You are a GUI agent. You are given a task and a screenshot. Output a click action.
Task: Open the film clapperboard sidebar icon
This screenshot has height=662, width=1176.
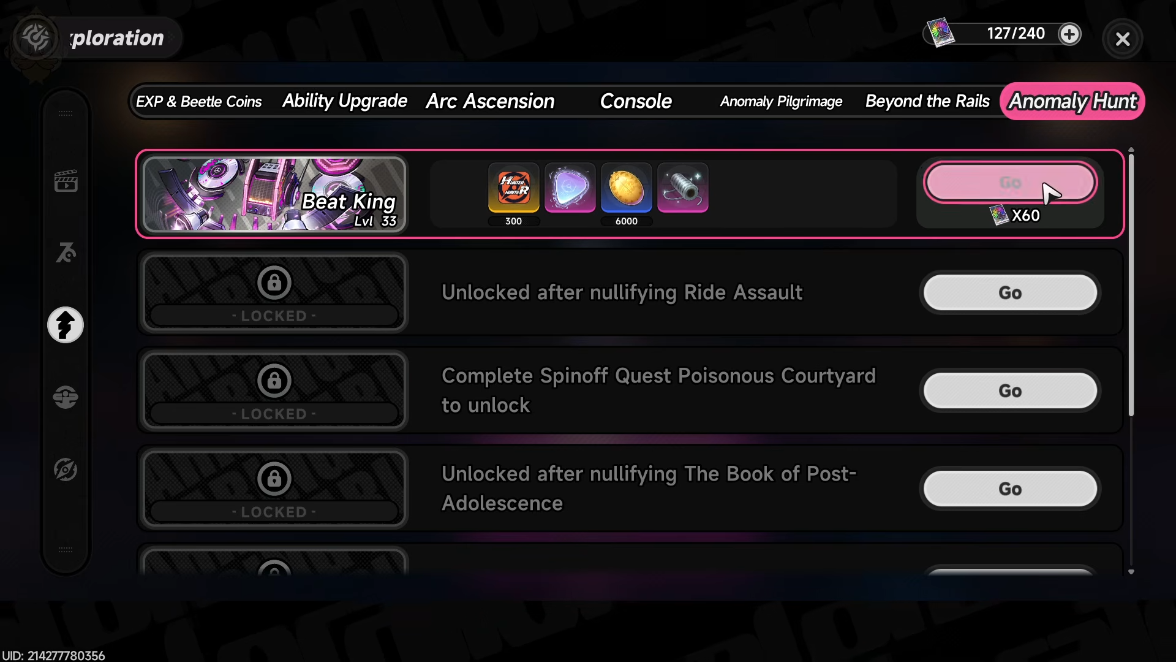point(66,181)
